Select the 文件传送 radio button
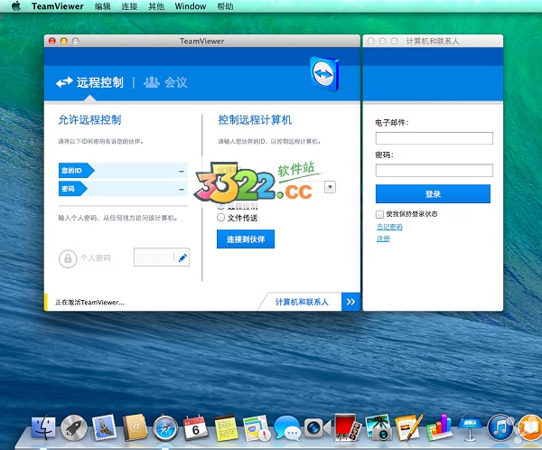Screen dimensions: 542x450 coord(221,218)
